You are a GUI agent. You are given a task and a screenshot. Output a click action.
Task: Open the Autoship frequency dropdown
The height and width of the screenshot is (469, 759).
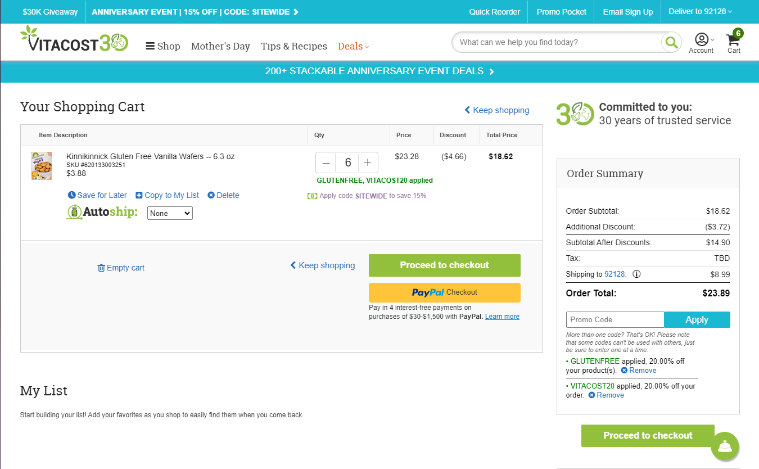(170, 213)
